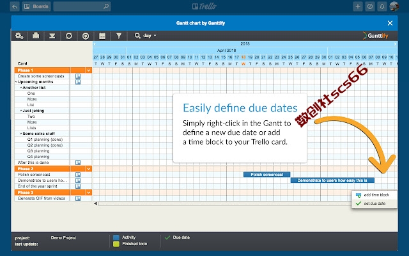Collapse Phase 1 using its chevron

(88, 70)
